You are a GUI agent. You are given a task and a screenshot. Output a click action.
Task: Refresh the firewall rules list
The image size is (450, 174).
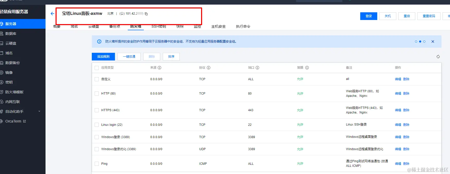point(438,57)
